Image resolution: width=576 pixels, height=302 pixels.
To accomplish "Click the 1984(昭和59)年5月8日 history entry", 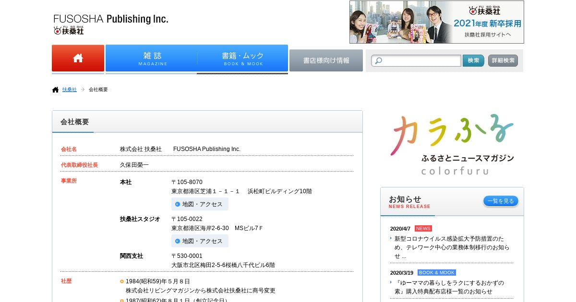I will pyautogui.click(x=158, y=281).
